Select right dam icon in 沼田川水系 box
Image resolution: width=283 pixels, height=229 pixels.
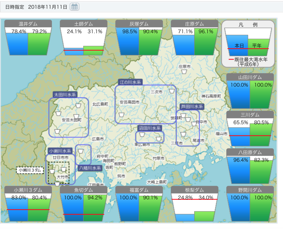click(x=159, y=139)
